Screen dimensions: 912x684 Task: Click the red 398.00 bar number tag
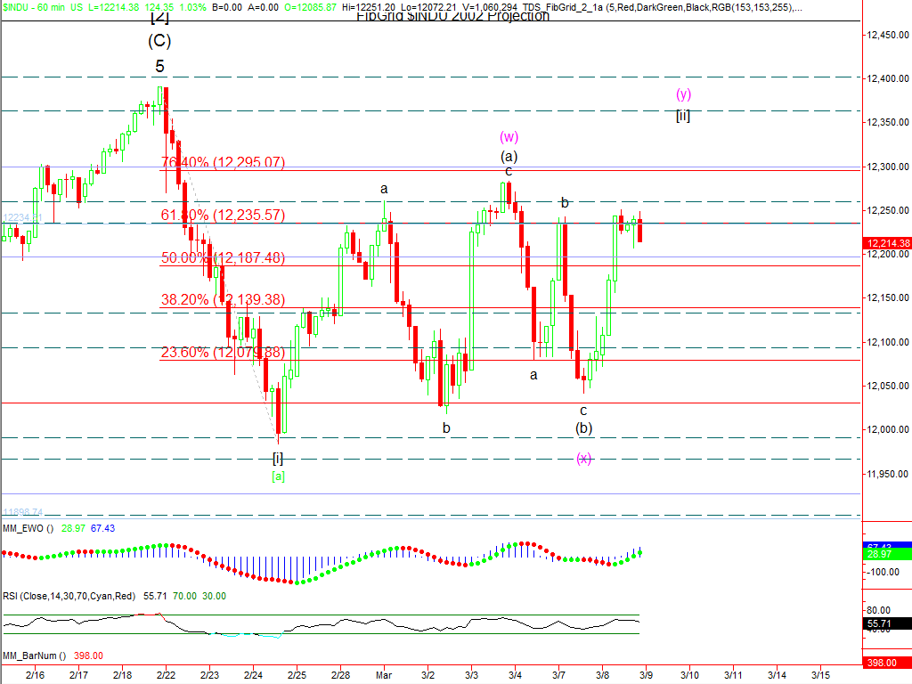click(x=882, y=663)
